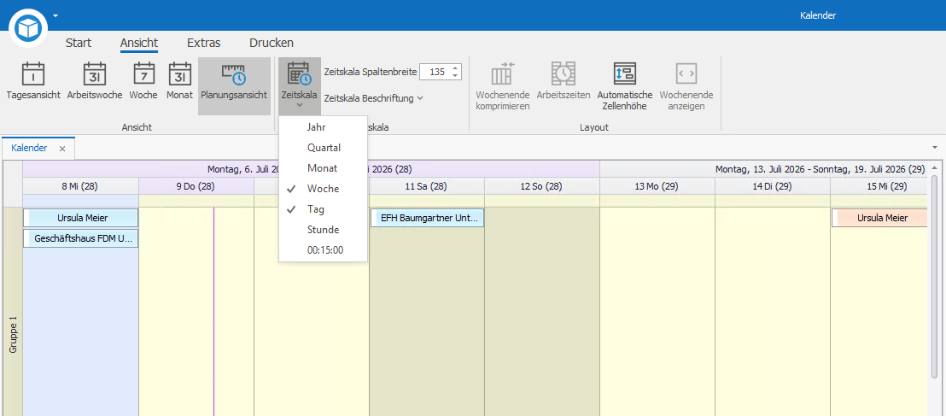This screenshot has width=946, height=416.
Task: Click the 11 Sa (28) day header
Action: click(427, 186)
